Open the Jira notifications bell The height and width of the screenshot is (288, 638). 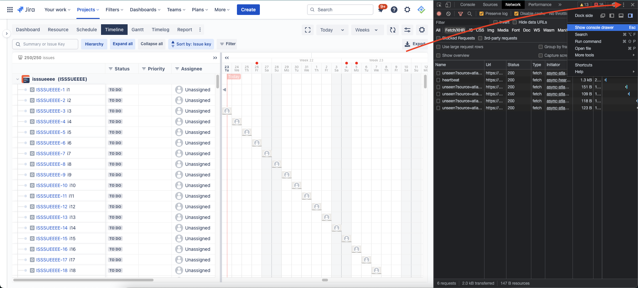coord(381,10)
